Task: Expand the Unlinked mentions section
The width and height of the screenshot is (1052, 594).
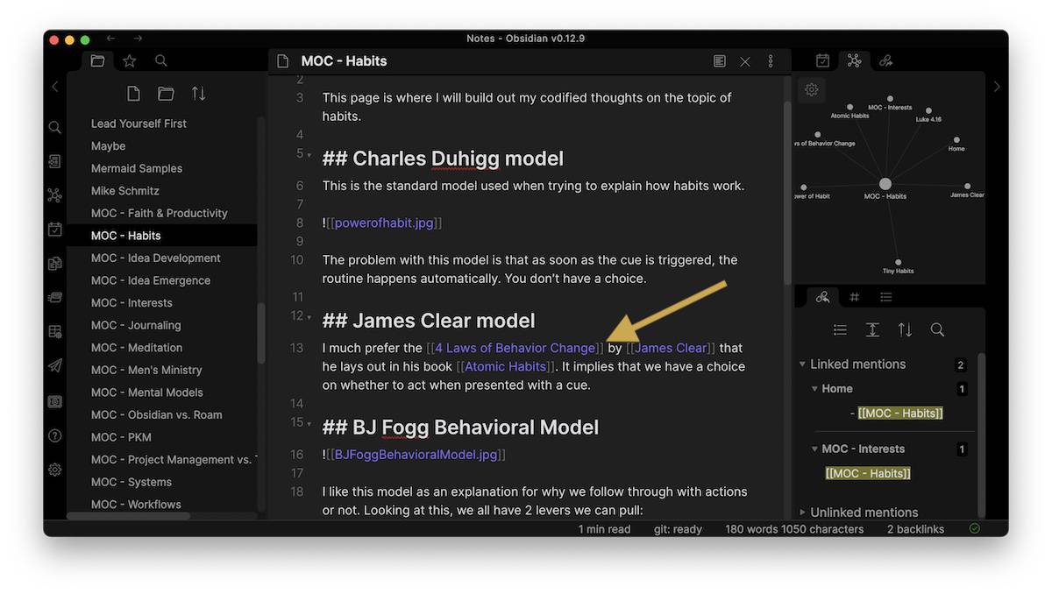Action: pos(802,513)
